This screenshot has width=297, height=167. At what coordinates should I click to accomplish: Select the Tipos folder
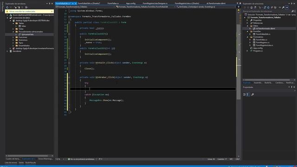(21, 43)
